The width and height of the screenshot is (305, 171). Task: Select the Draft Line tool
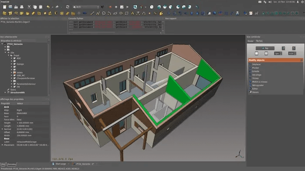92,13
